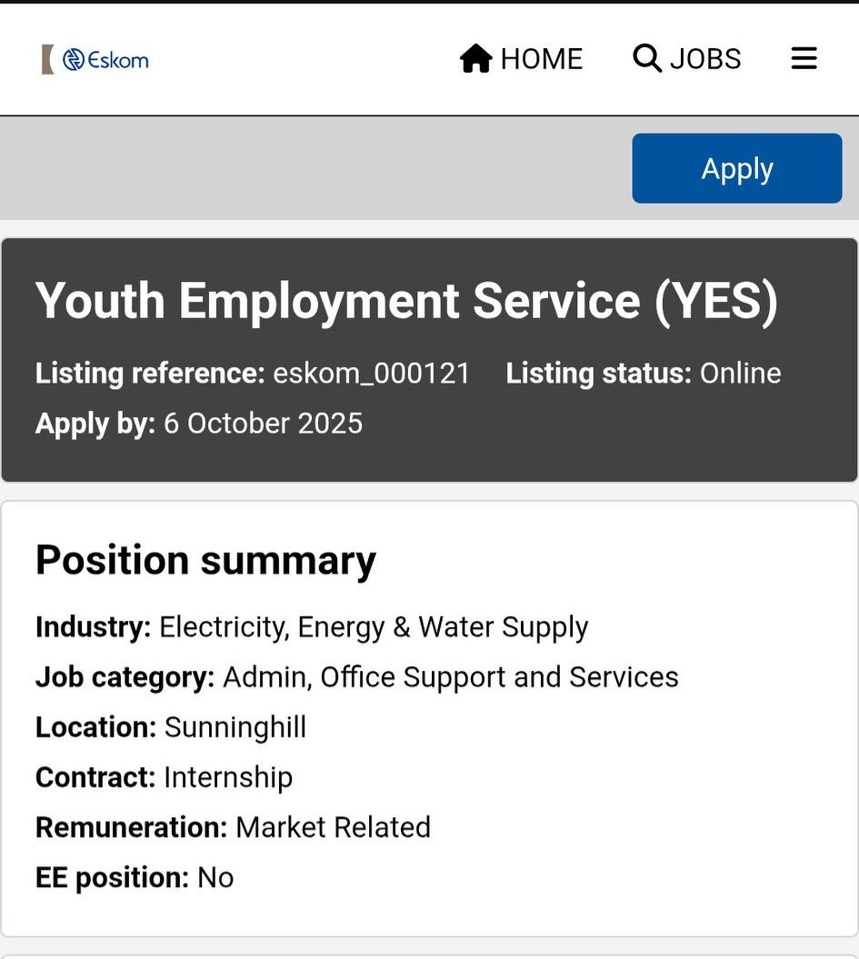Click the Youth Employment Service (YES) title
This screenshot has width=859, height=959.
(406, 300)
